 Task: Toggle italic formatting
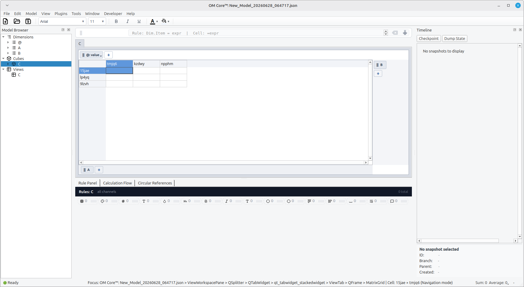point(128,21)
